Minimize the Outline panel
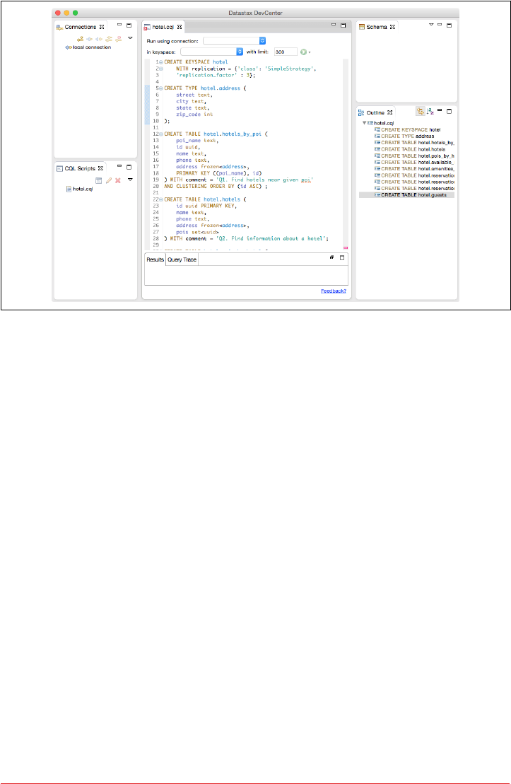The width and height of the screenshot is (511, 784). [440, 110]
